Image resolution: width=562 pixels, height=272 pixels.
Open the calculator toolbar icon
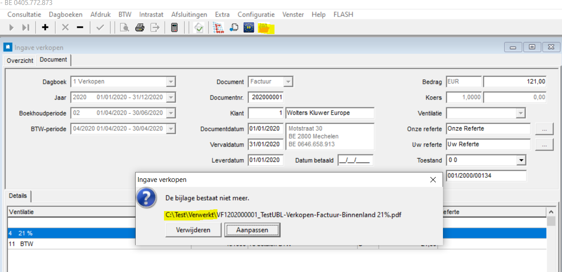click(x=174, y=28)
